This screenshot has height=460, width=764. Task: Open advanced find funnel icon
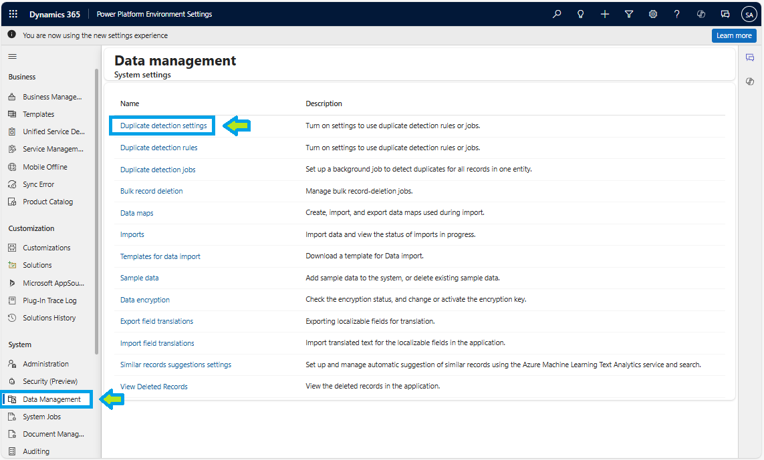[x=629, y=14]
